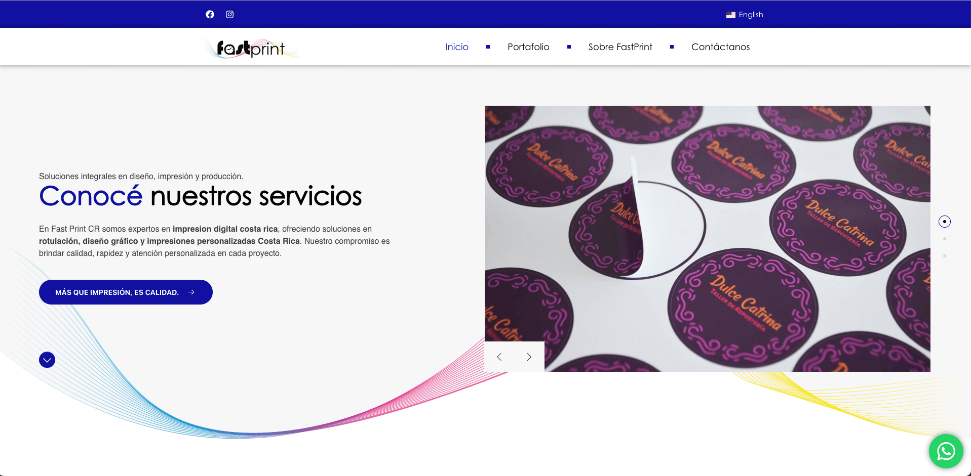Click the US flag icon
Image resolution: width=971 pixels, height=476 pixels.
pos(730,15)
